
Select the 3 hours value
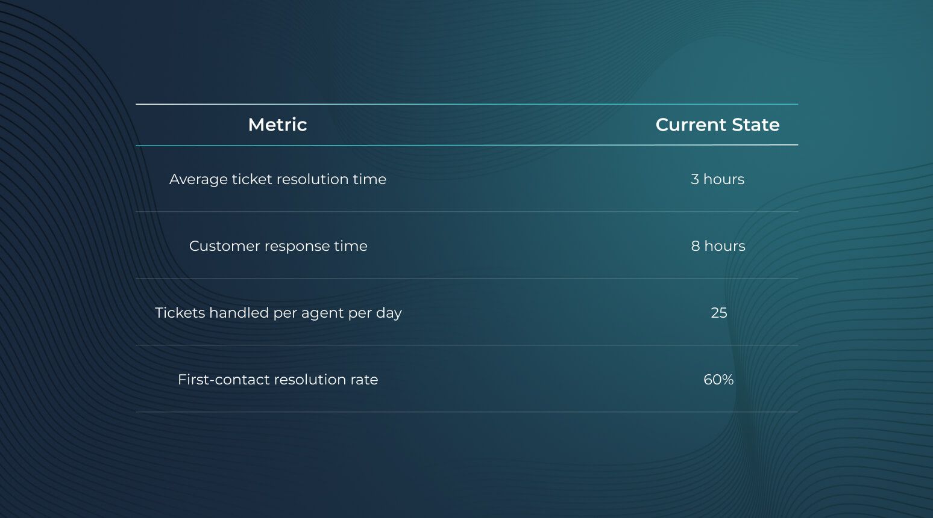click(717, 179)
